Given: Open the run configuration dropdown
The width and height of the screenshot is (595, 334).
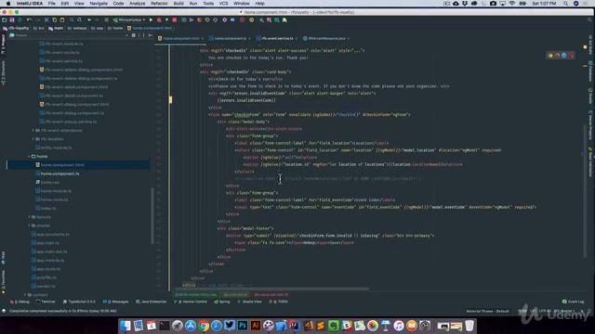Looking at the screenshot, I should [129, 19].
